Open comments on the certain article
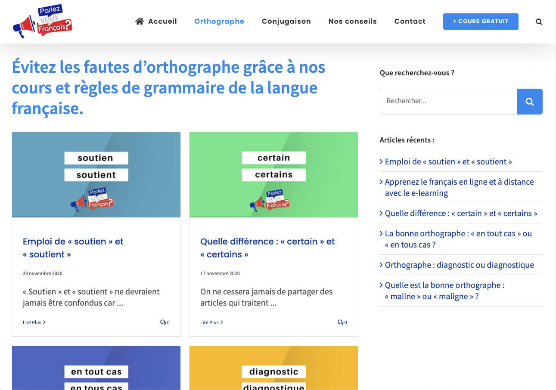Viewport: 556px width, 390px height. coord(342,322)
